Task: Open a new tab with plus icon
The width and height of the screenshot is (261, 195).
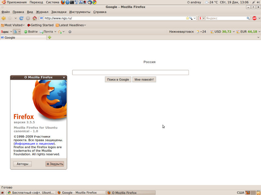Action: 50,37
